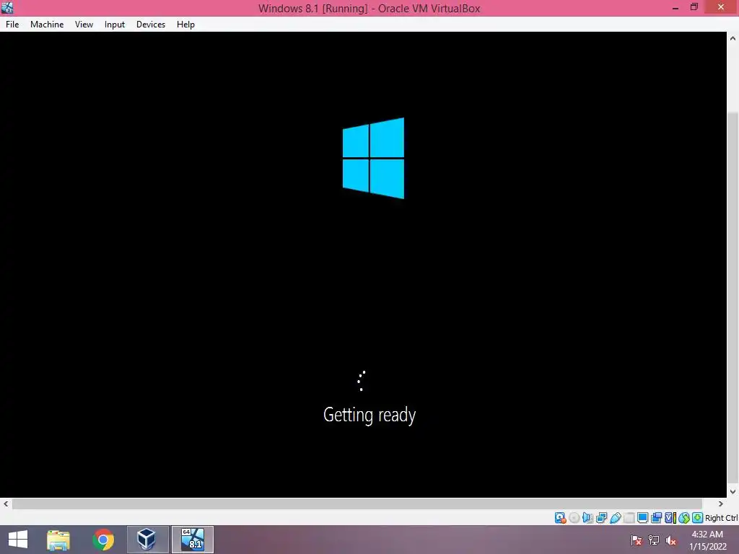Launch Google Chrome from the taskbar
739x554 pixels.
103,540
